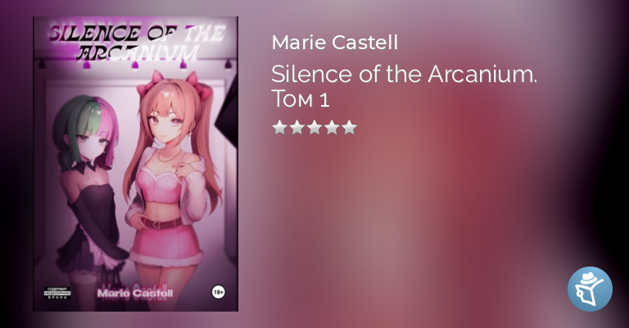Viewport: 629px width, 328px height.
Task: Open the blue reader mascot logo
Action: (590, 289)
